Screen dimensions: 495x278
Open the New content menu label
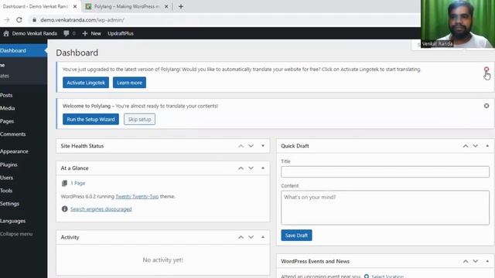point(96,33)
